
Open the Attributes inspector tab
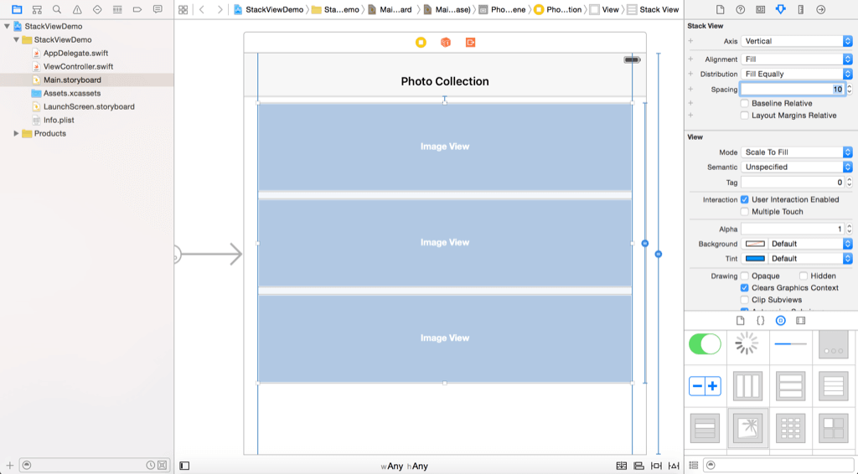[781, 9]
